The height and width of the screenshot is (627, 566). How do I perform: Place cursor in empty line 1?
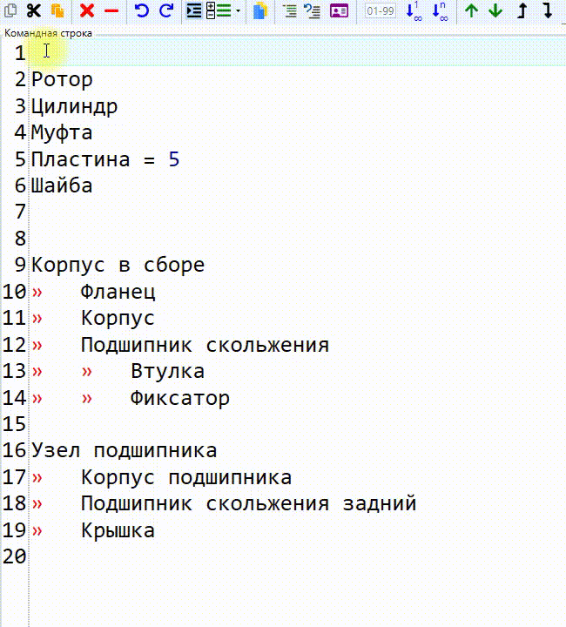(298, 52)
